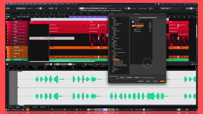203x114 pixels.
Task: Open the Bar dropdown in editor toolbar
Action: pos(79,64)
